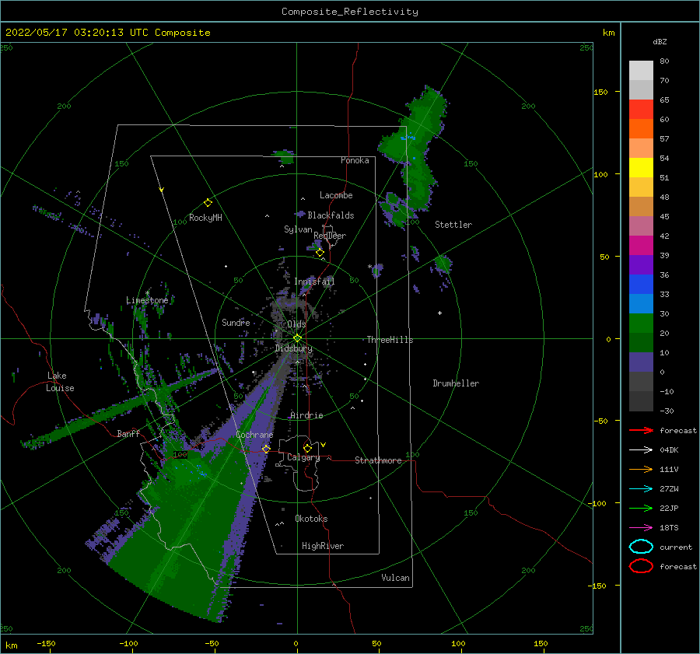Click the green 22JP arrow legend icon

click(641, 508)
